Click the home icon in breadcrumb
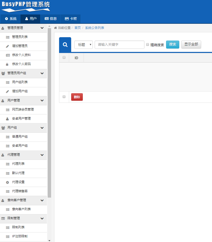212x242 pixels. pyautogui.click(x=55, y=28)
